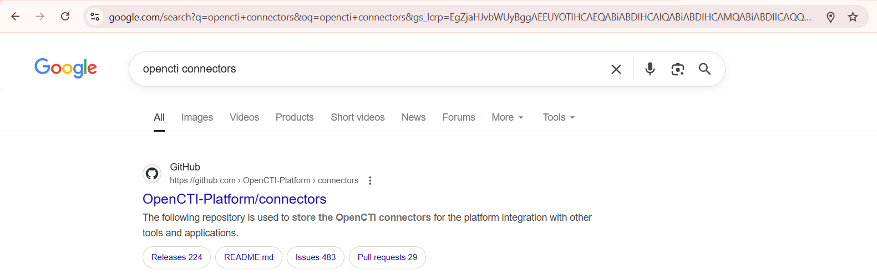Open the OpenCTI-Platform/connectors result link
This screenshot has width=877, height=280.
234,199
